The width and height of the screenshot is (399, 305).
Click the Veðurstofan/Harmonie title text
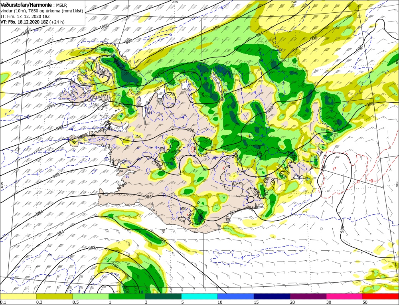pos(27,5)
